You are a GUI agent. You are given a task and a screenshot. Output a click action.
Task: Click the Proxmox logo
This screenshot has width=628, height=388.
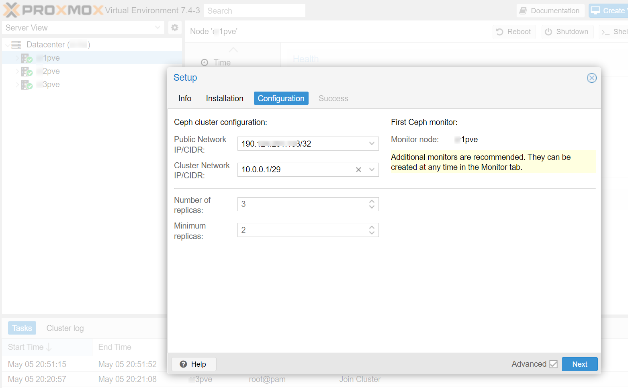[53, 10]
